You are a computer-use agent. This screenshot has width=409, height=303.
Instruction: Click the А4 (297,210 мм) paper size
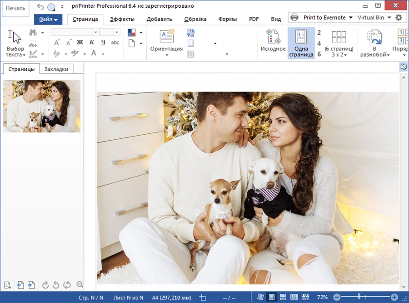[171, 298]
